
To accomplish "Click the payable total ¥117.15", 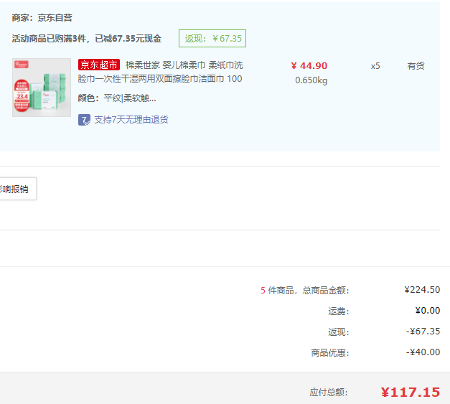I will 411,393.
